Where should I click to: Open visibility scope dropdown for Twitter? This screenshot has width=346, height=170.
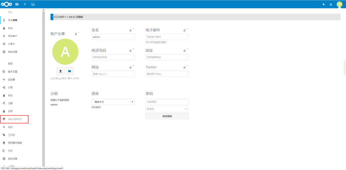point(185,67)
